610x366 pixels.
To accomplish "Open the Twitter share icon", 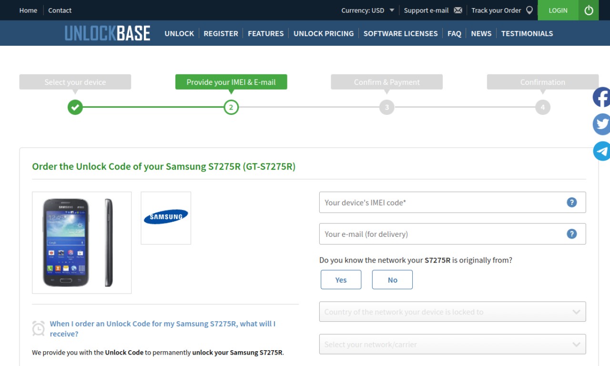I will 601,124.
